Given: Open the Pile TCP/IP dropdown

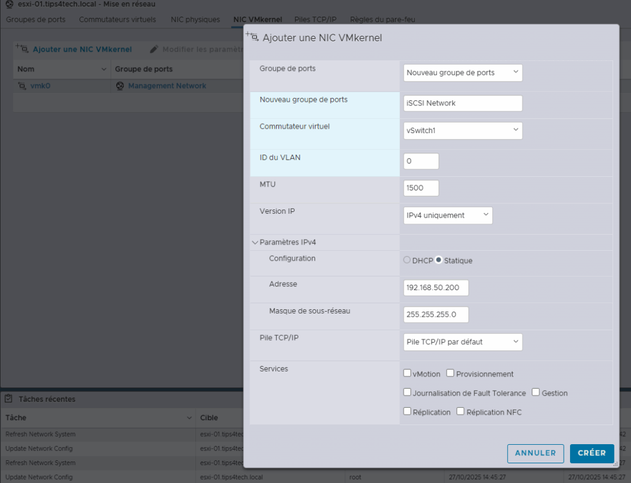Looking at the screenshot, I should point(463,342).
